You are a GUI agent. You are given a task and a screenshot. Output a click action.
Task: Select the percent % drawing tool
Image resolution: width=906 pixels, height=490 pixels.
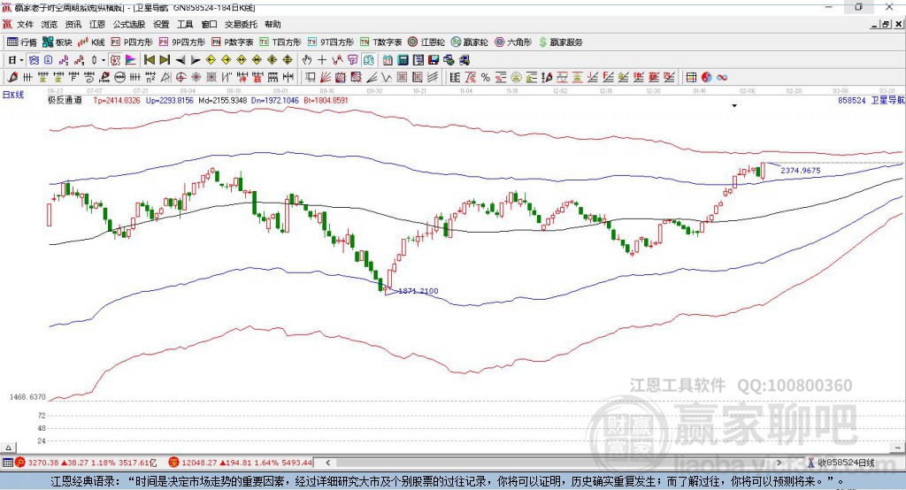pyautogui.click(x=486, y=77)
